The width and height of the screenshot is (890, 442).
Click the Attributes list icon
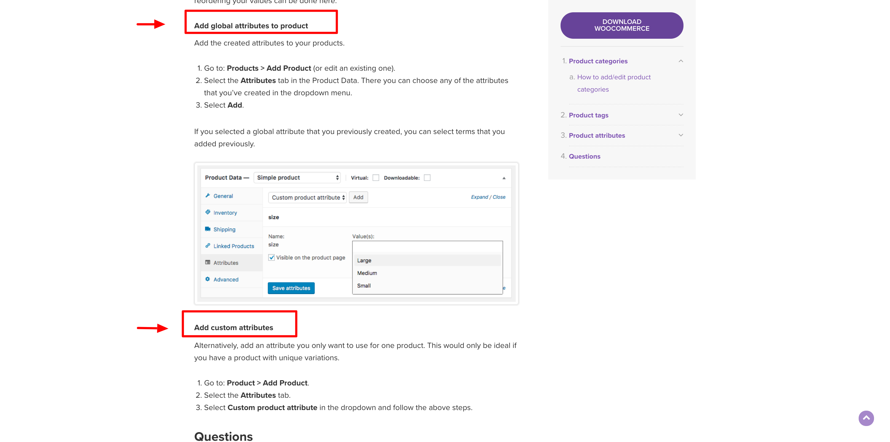[208, 262]
